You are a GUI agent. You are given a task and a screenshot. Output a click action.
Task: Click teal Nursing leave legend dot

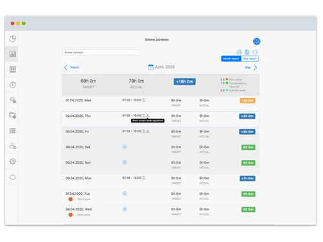coord(227,90)
